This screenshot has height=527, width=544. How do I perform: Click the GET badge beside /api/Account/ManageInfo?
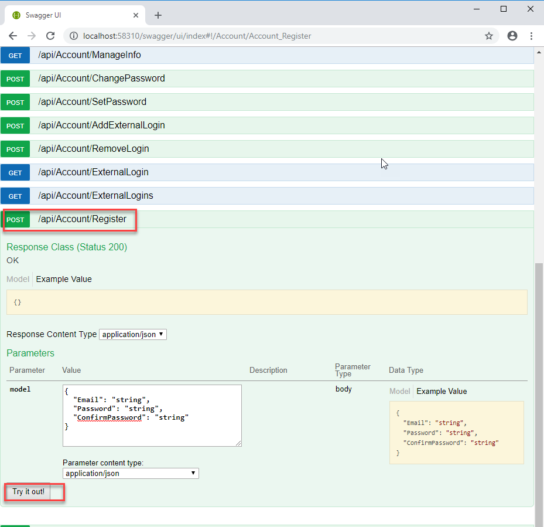[x=15, y=55]
